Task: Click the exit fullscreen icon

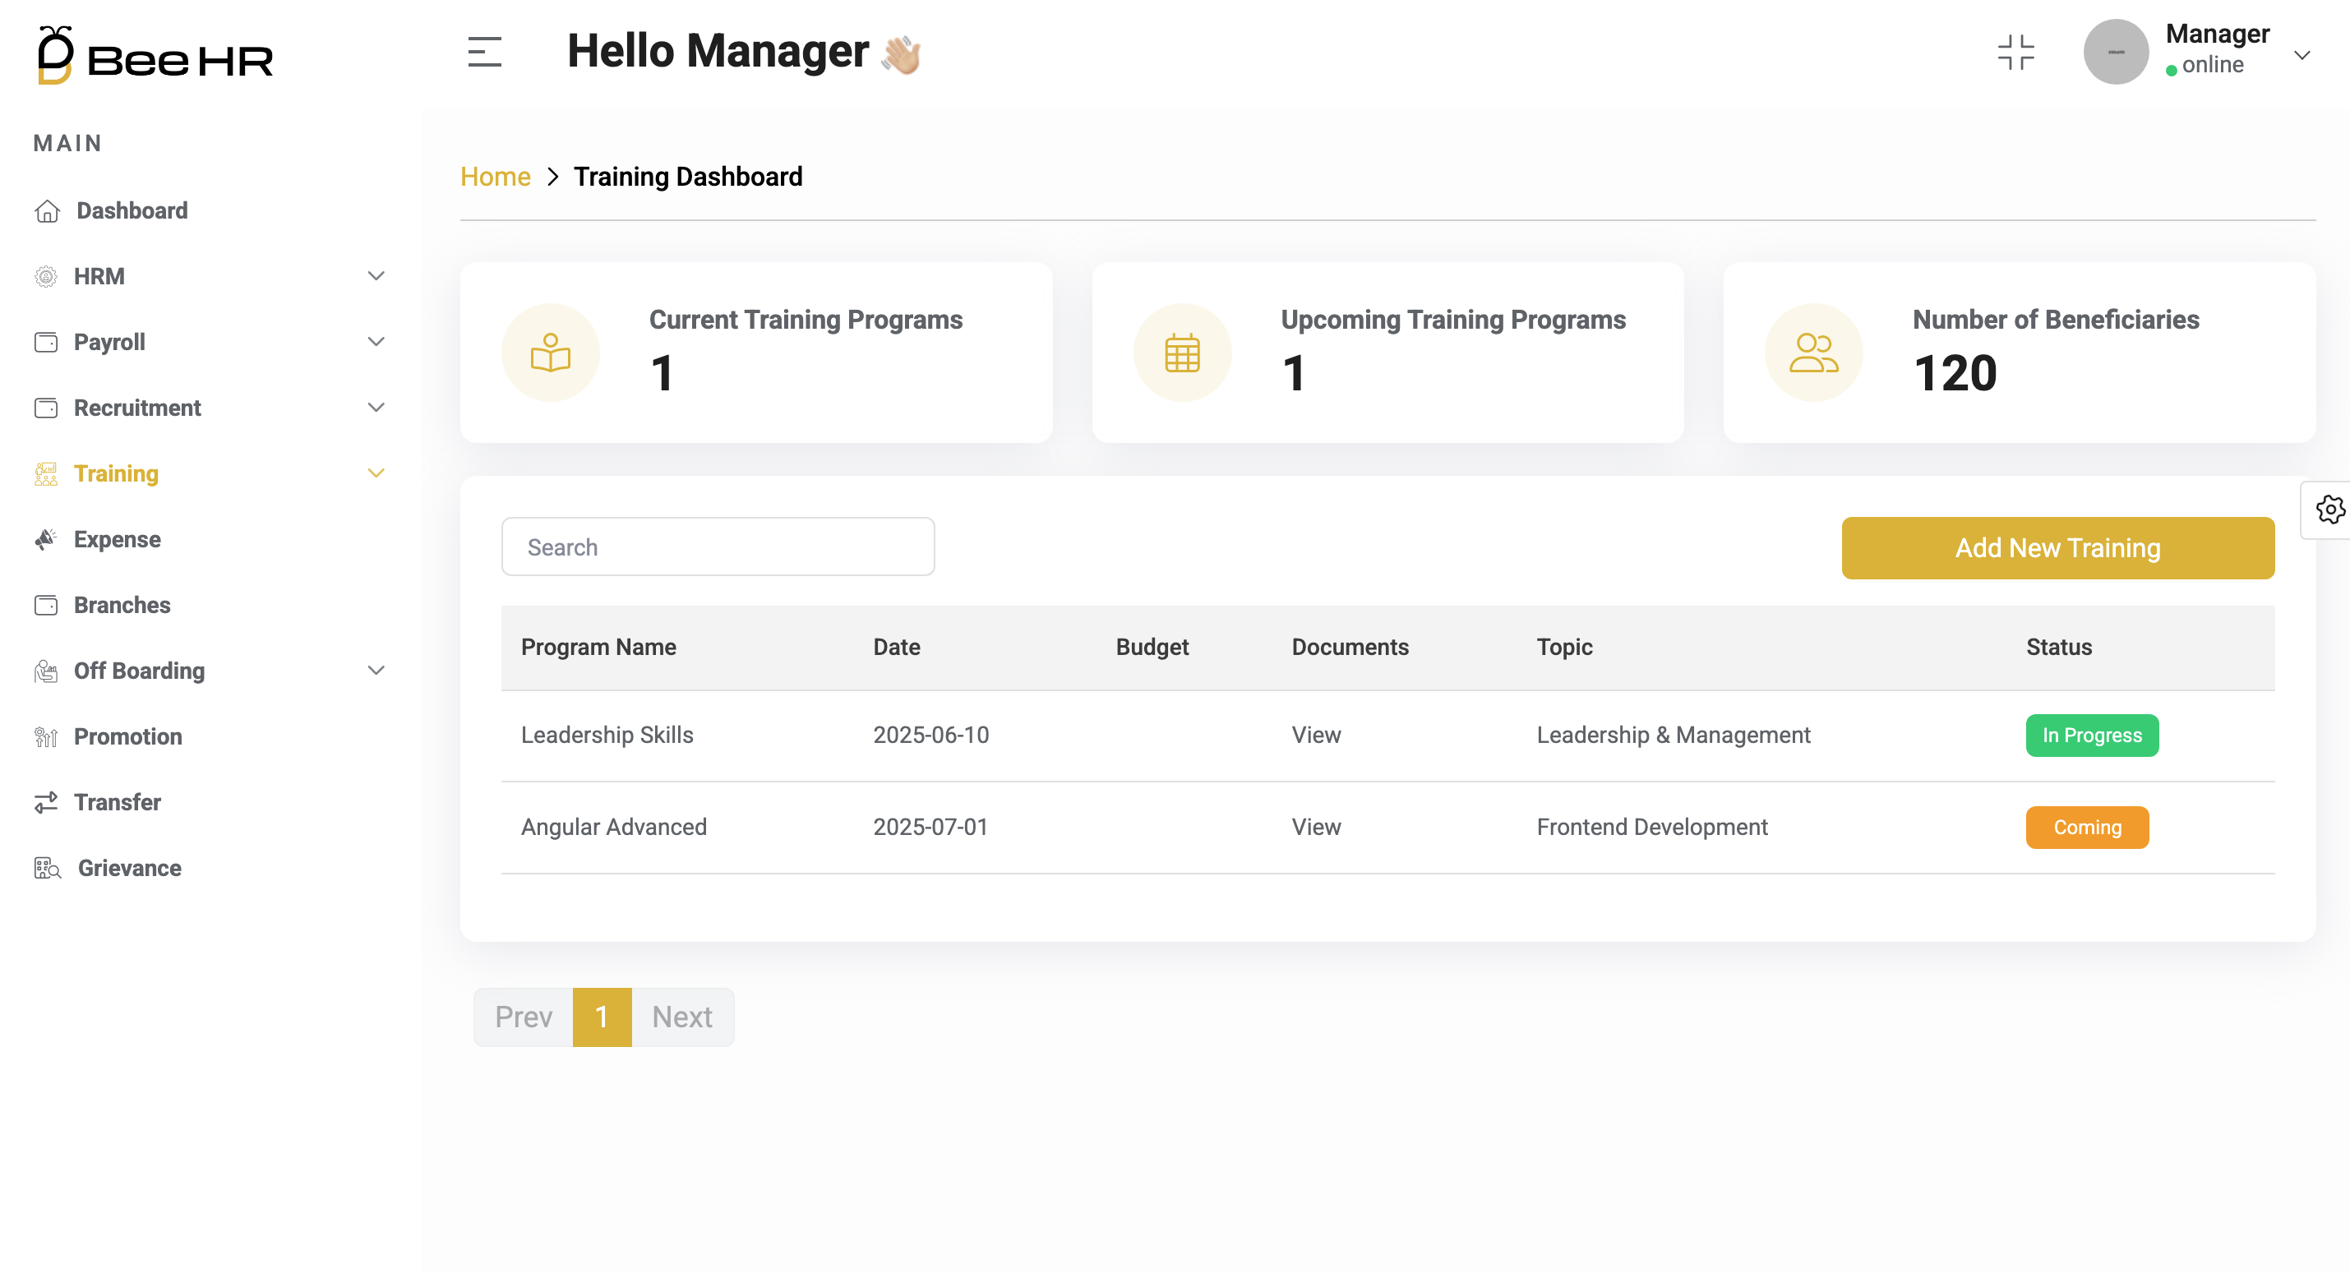Action: tap(2015, 52)
